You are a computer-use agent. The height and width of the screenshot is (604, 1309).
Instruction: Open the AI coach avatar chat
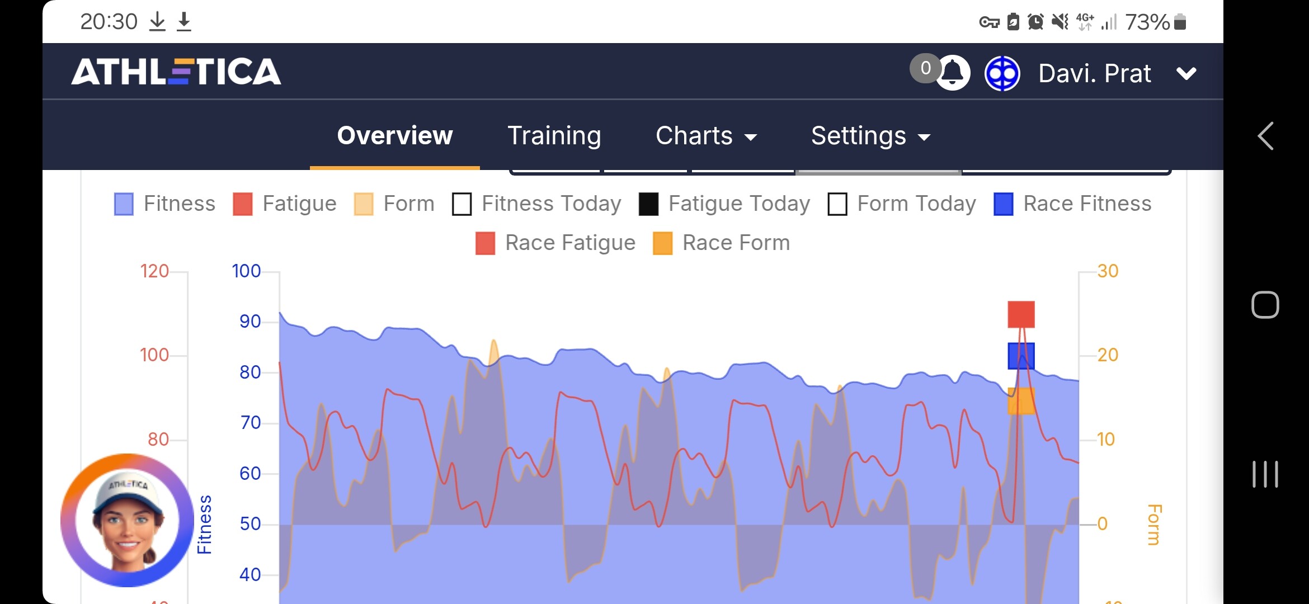click(128, 520)
